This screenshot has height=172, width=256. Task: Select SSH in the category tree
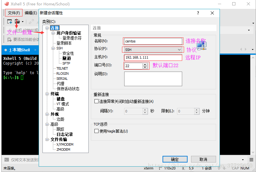click(x=60, y=48)
